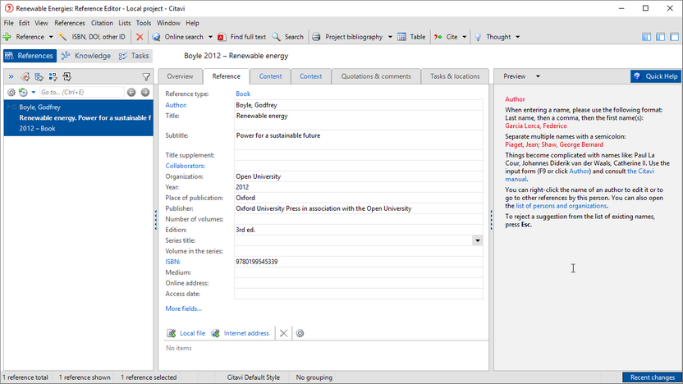Add an Internet address location
The width and height of the screenshot is (683, 384).
click(x=241, y=333)
